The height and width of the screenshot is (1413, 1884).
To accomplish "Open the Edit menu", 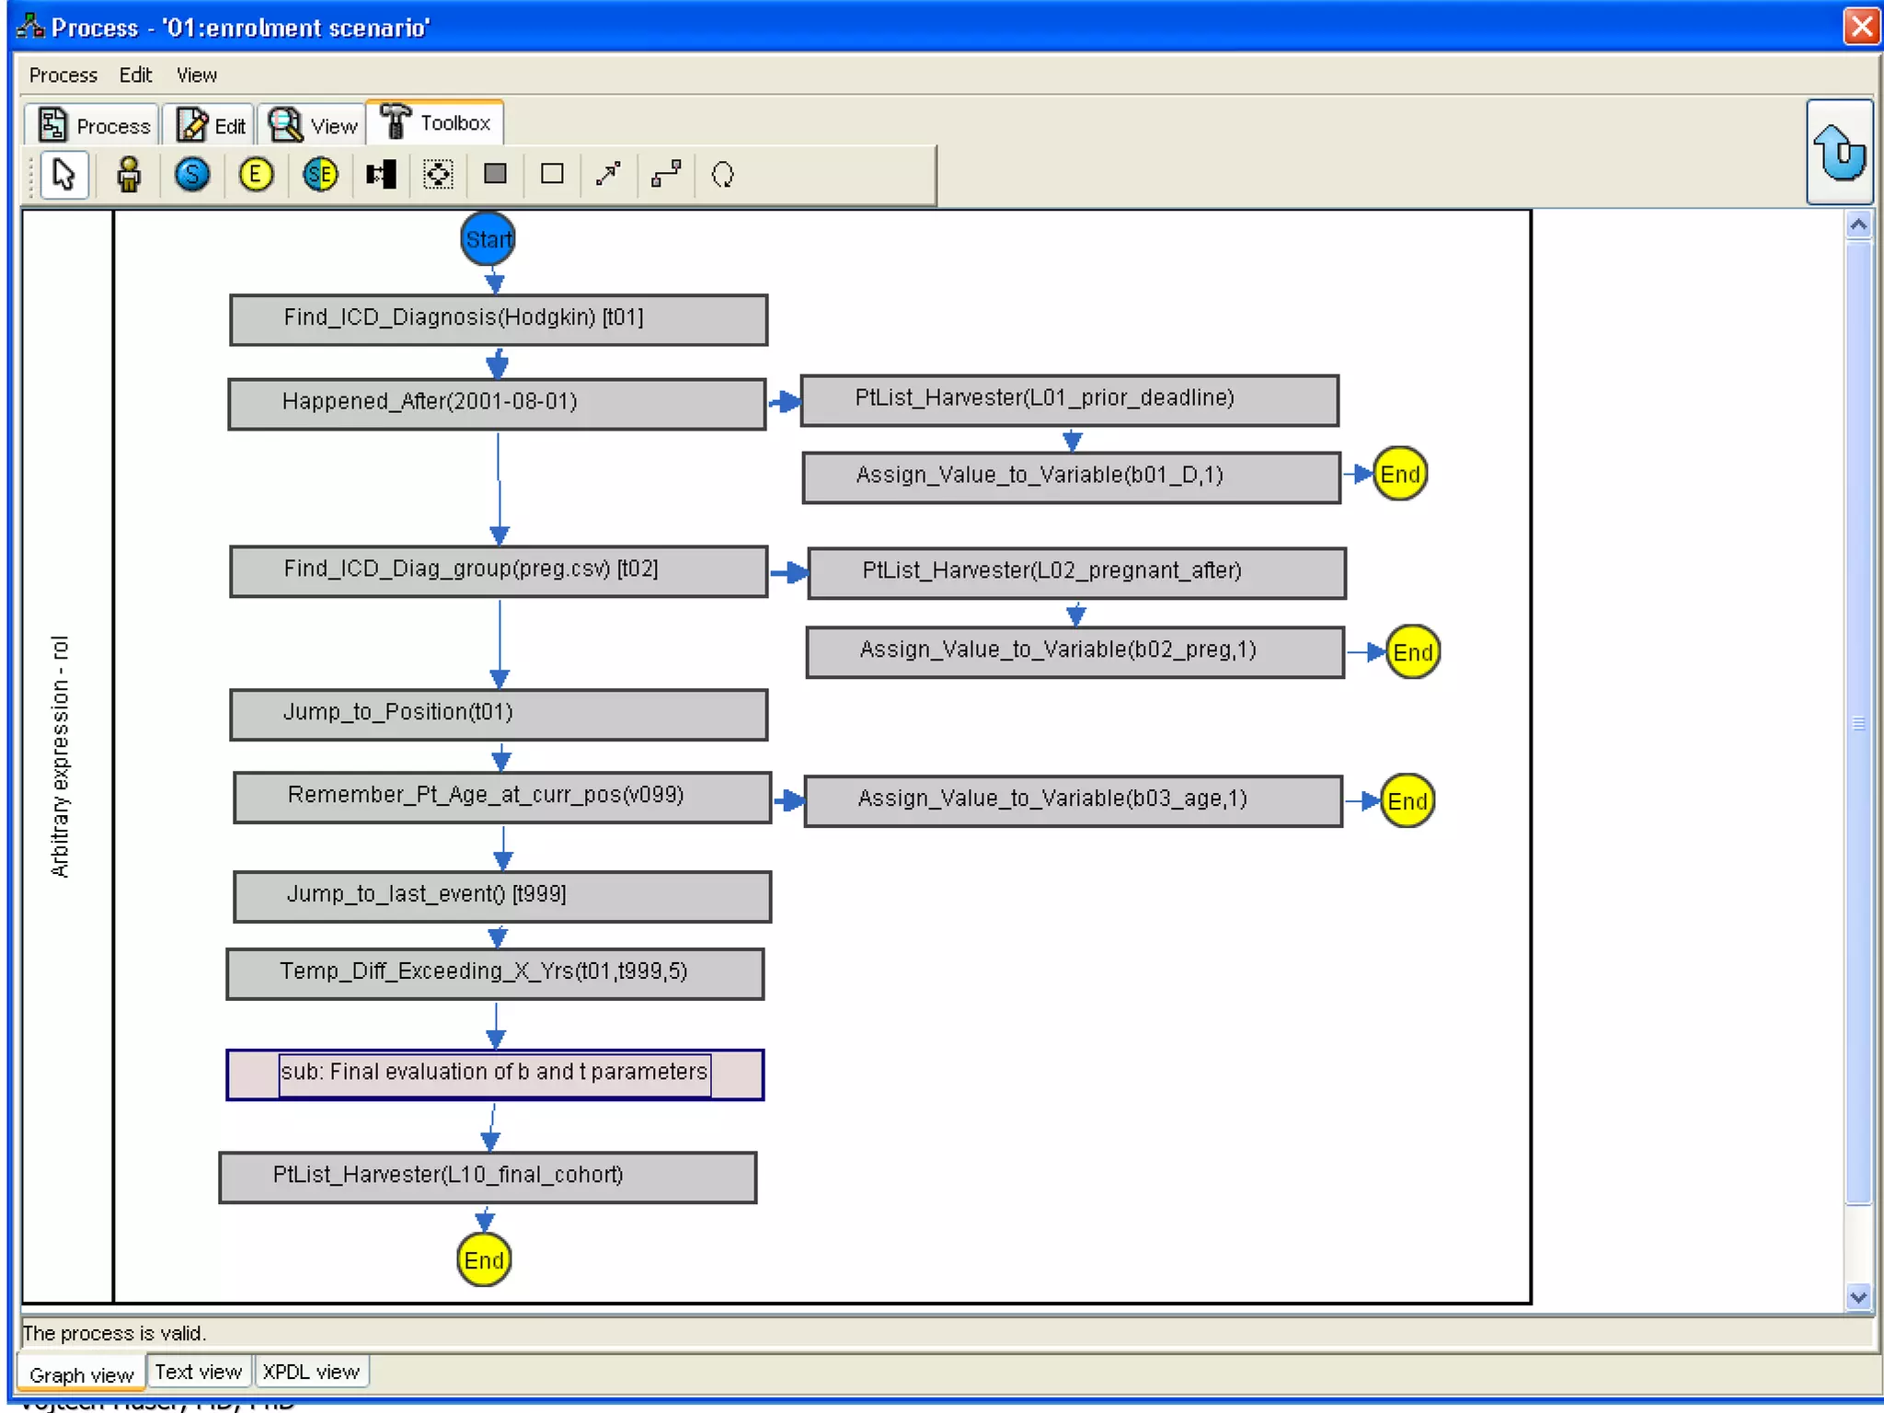I will point(135,75).
